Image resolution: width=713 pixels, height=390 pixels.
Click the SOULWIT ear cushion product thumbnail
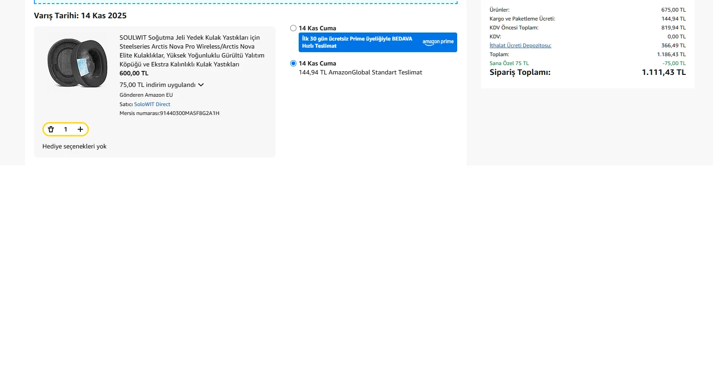click(x=77, y=63)
